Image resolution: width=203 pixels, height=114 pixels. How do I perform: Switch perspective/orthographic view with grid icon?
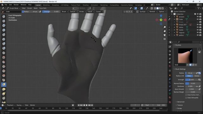[x=165, y=39]
